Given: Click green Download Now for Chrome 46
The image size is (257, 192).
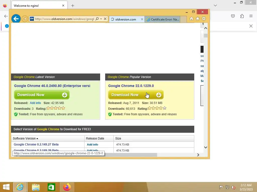Looking at the screenshot, I should (42, 95).
